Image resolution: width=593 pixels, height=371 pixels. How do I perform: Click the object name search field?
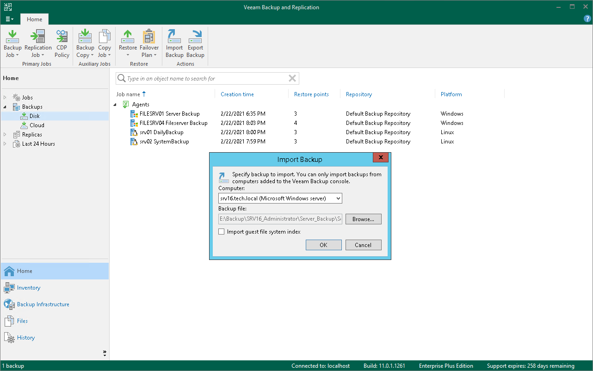pos(207,79)
